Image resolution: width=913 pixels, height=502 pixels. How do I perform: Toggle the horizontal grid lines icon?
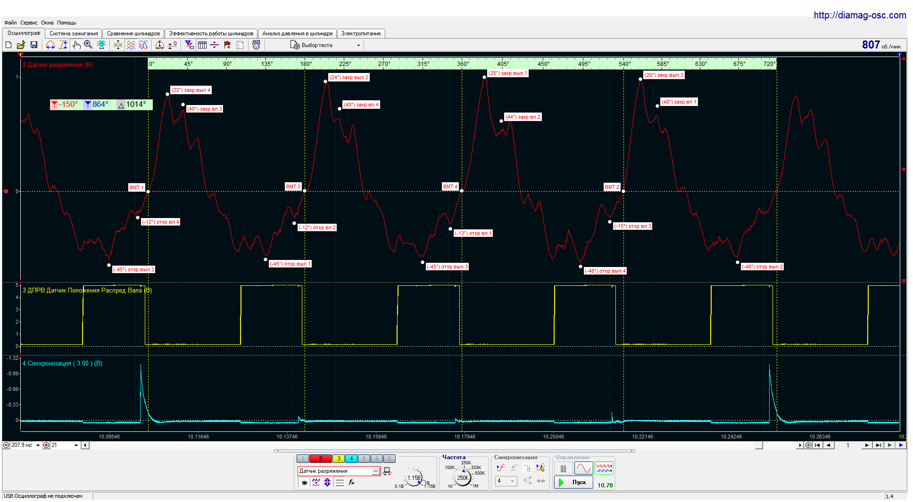tap(340, 482)
